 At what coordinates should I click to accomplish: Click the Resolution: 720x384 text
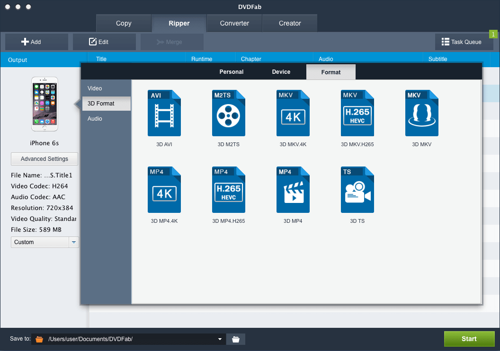42,208
